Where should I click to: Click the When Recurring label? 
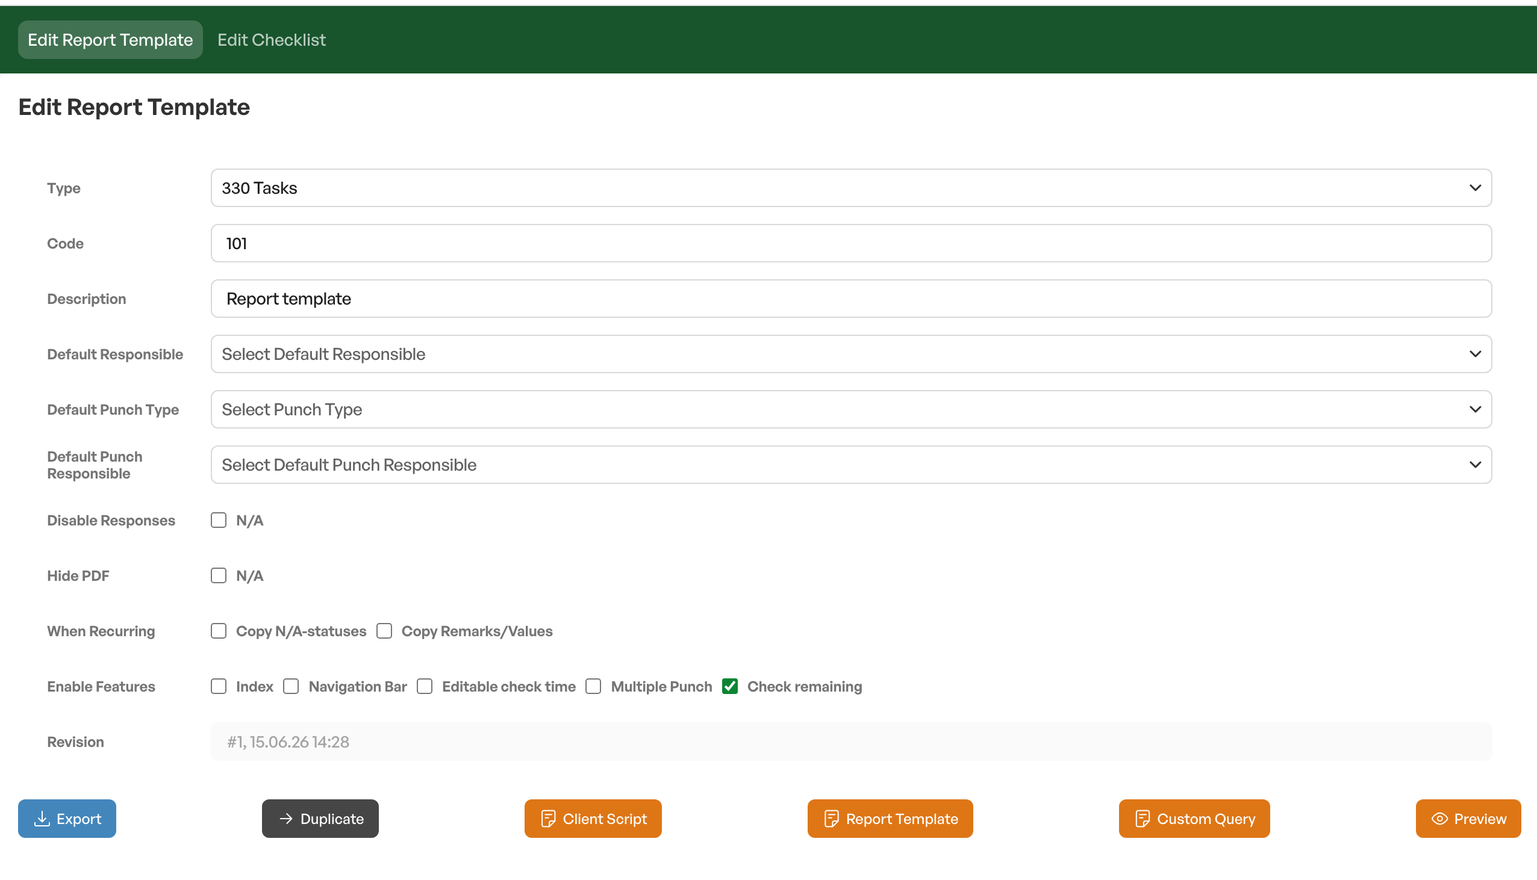101,631
